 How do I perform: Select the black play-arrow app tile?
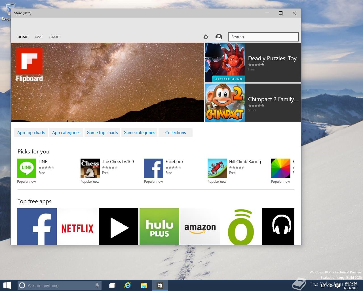[119, 226]
